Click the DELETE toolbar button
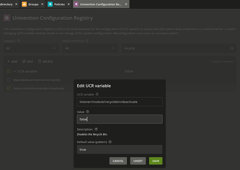This screenshot has height=170, width=240. tap(45, 61)
